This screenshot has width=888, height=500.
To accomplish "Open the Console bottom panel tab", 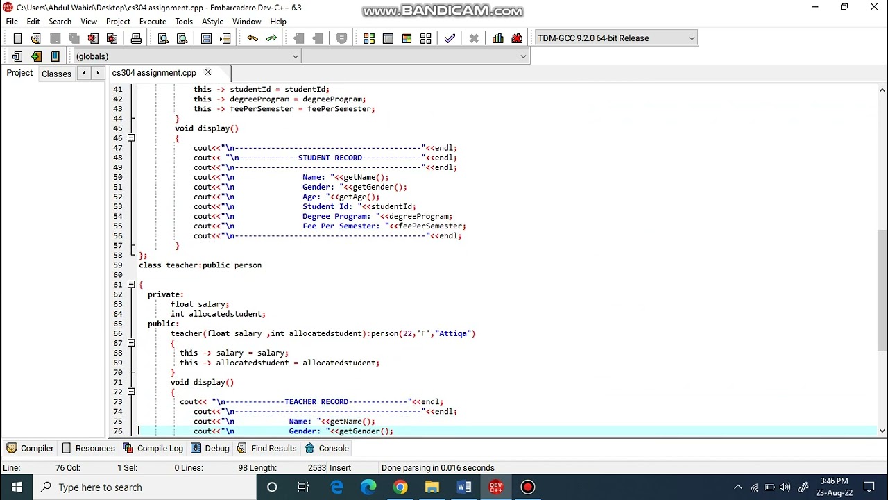I will coord(327,448).
